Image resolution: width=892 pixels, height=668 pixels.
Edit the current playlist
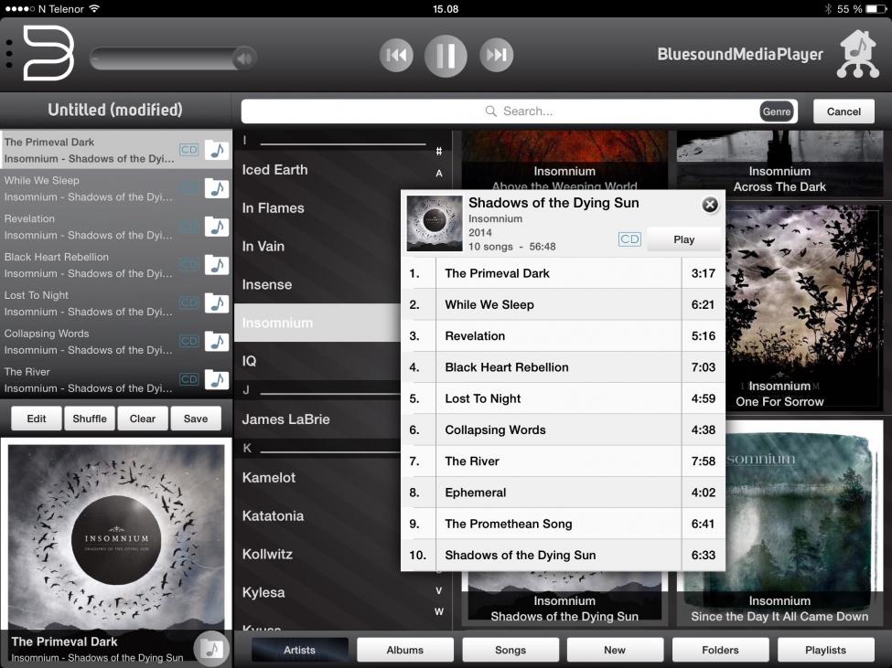[x=37, y=419]
